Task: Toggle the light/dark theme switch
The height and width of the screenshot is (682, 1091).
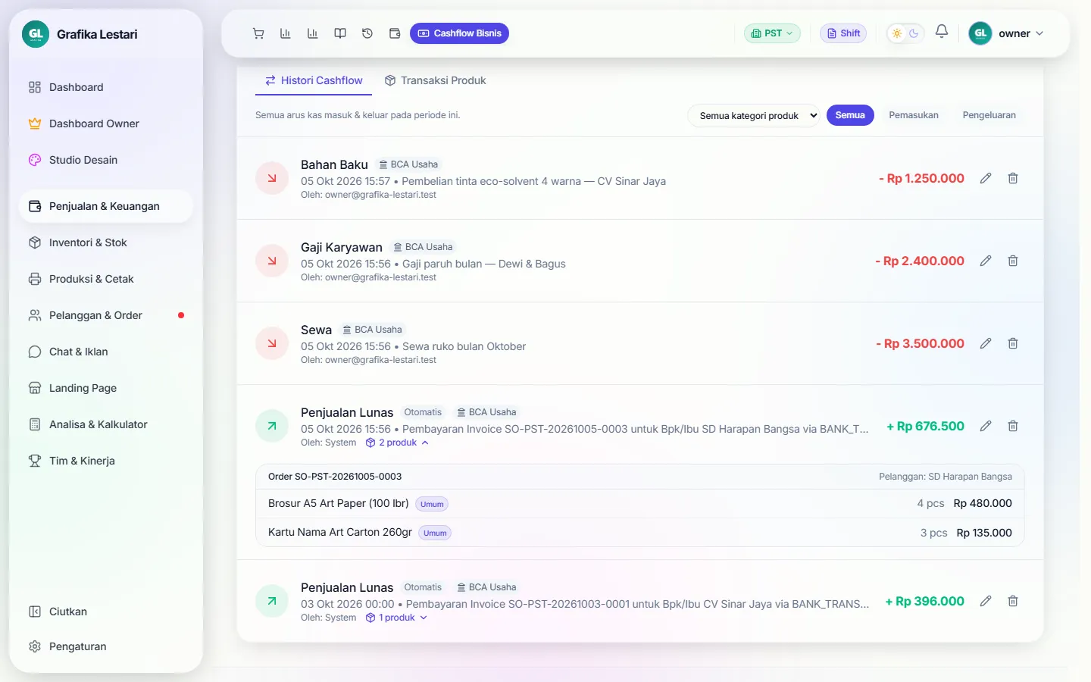Action: click(x=905, y=33)
